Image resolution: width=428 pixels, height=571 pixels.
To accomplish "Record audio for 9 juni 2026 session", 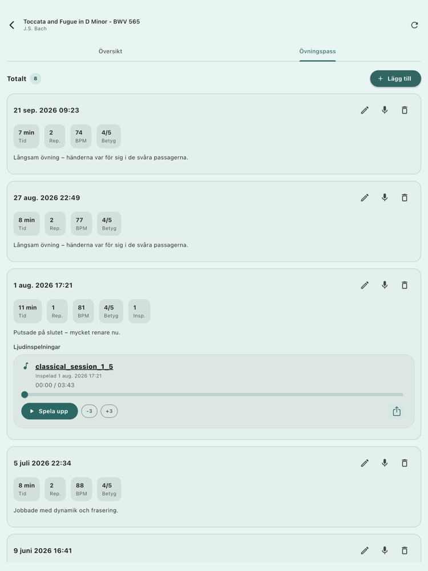I will [384, 550].
